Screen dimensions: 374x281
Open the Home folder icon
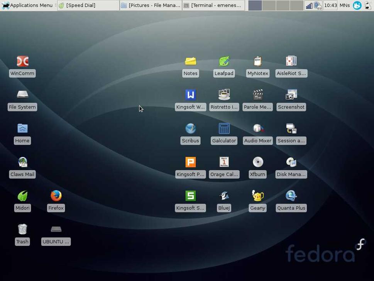pos(22,128)
